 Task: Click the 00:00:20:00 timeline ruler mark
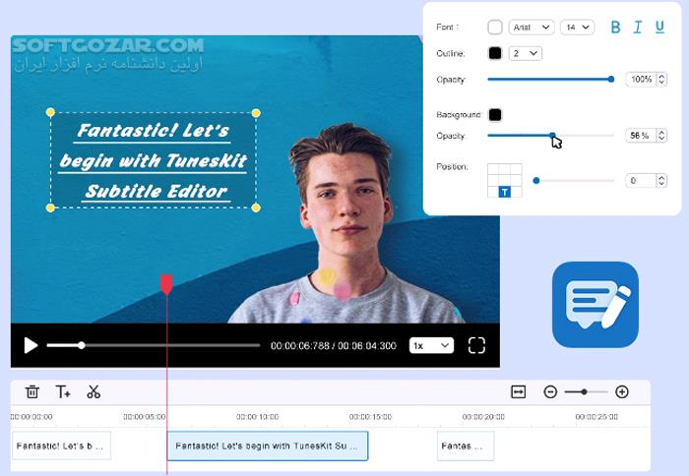click(483, 417)
